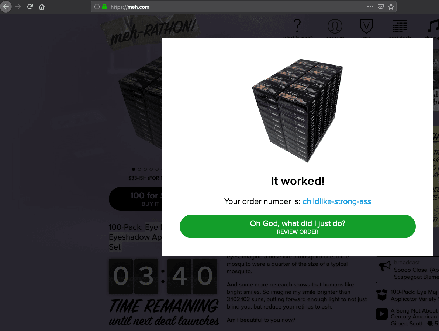Go to browser home icon
The height and width of the screenshot is (331, 439).
pos(42,7)
